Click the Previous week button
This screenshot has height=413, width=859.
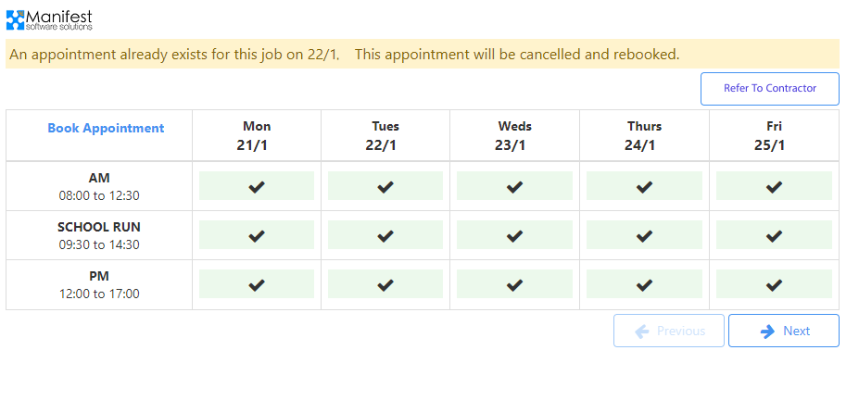(669, 331)
